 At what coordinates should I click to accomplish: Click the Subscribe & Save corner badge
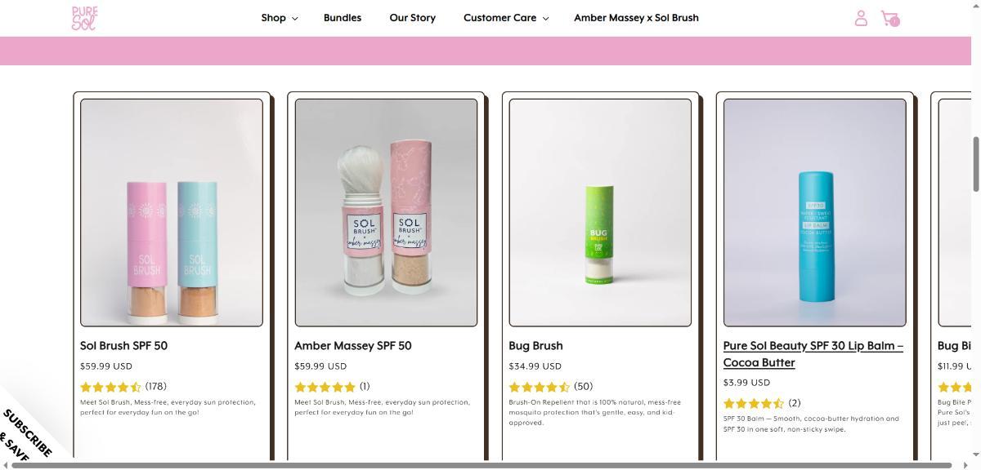(25, 433)
